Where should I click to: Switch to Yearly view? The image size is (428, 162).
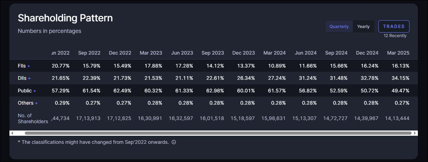(363, 27)
